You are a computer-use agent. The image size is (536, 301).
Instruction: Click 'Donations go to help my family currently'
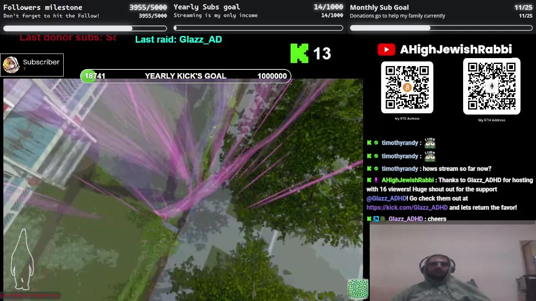point(397,16)
